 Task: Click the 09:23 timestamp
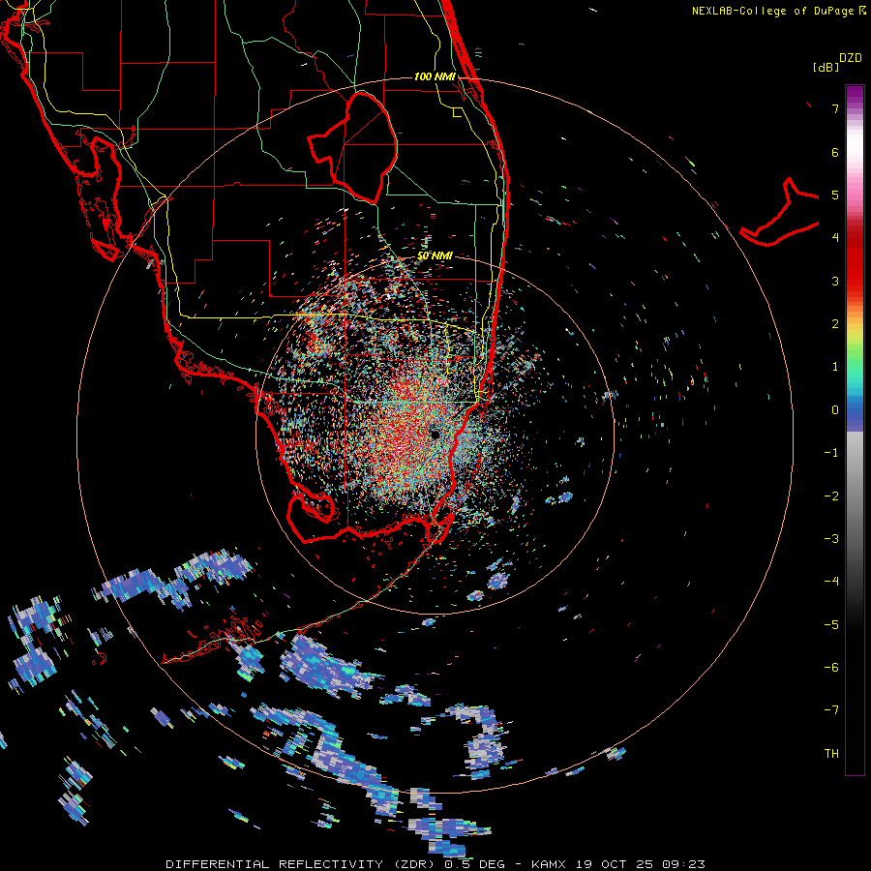(684, 864)
